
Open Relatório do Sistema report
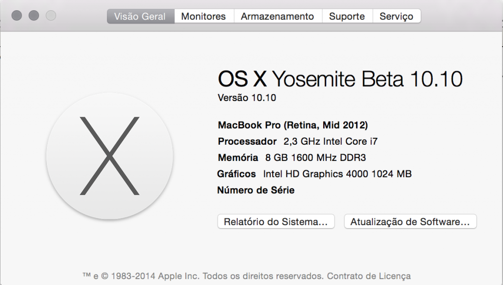click(x=276, y=222)
